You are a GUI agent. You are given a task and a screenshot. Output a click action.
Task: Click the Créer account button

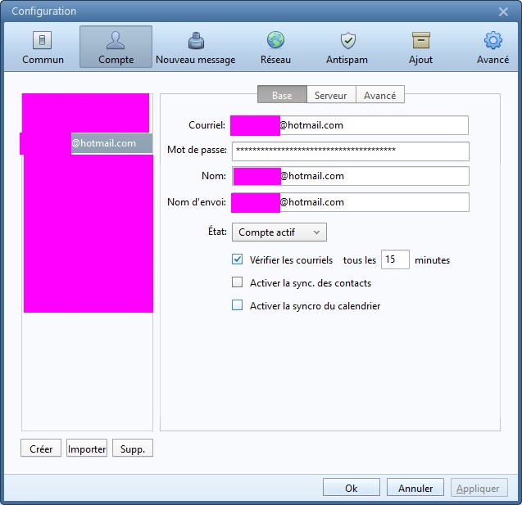[41, 449]
